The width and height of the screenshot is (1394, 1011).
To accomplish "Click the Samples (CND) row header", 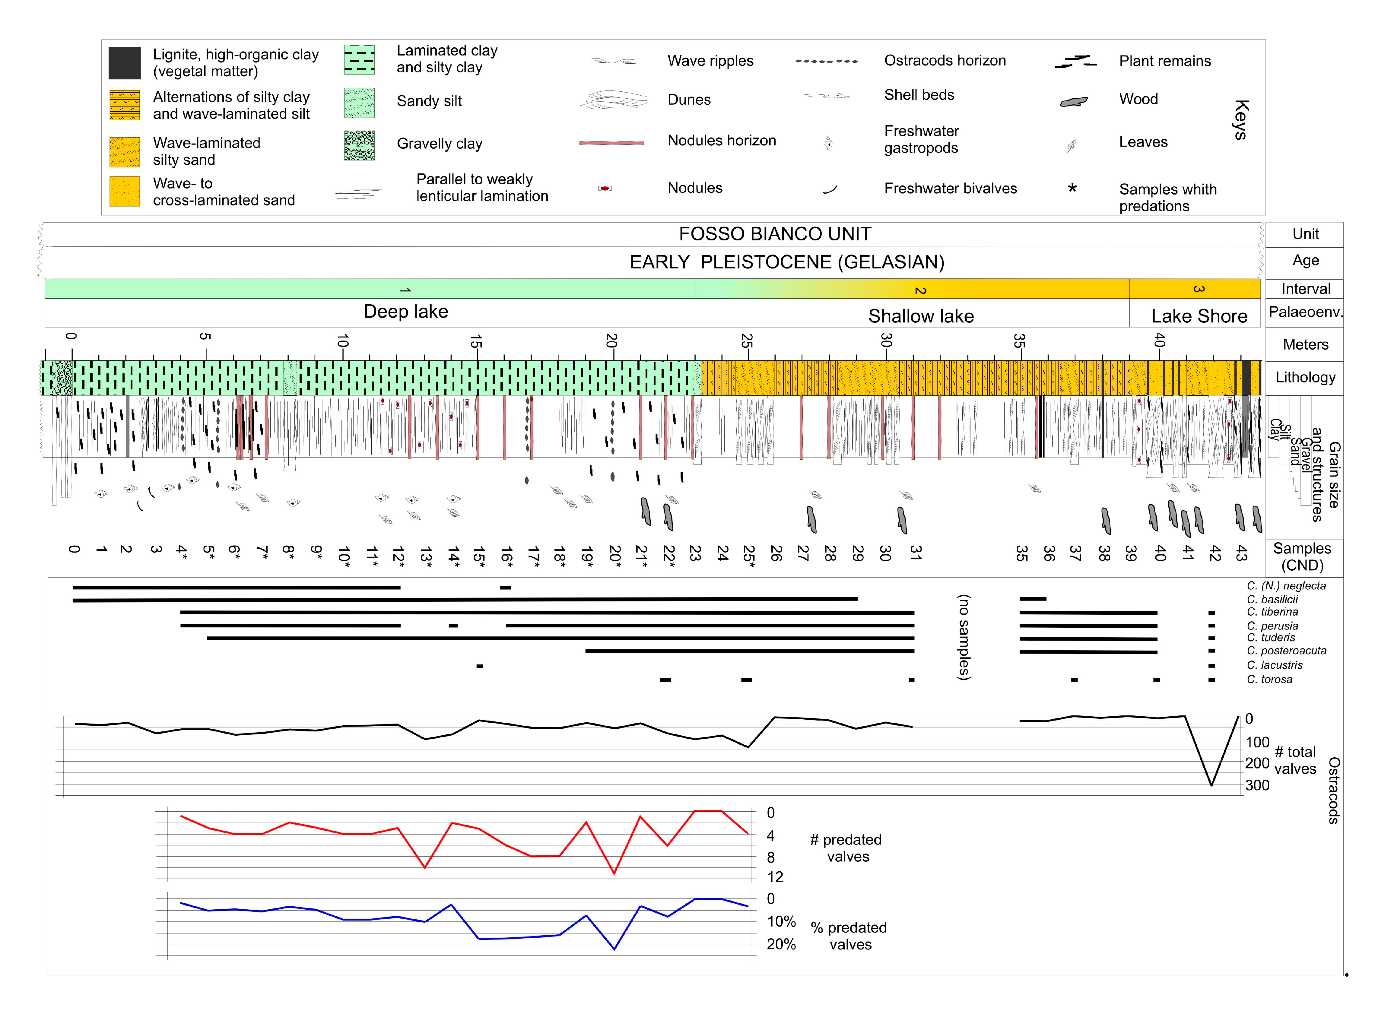I will 1302,557.
